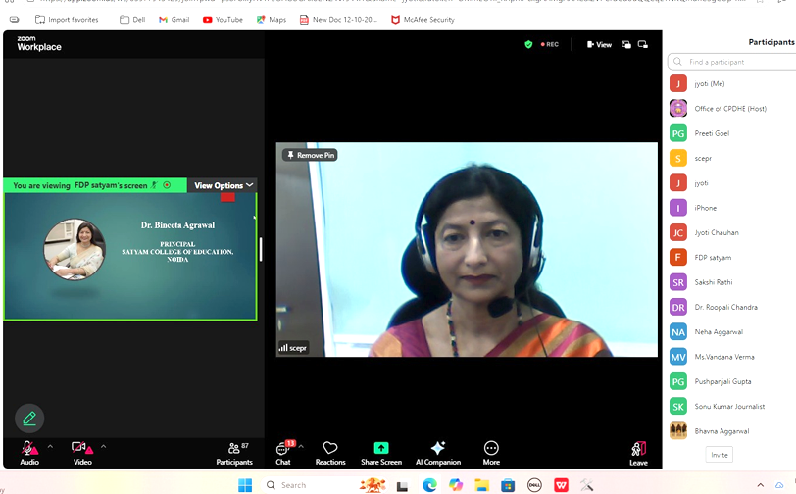Open the Gmail bookmark
The height and width of the screenshot is (494, 796).
pyautogui.click(x=174, y=20)
